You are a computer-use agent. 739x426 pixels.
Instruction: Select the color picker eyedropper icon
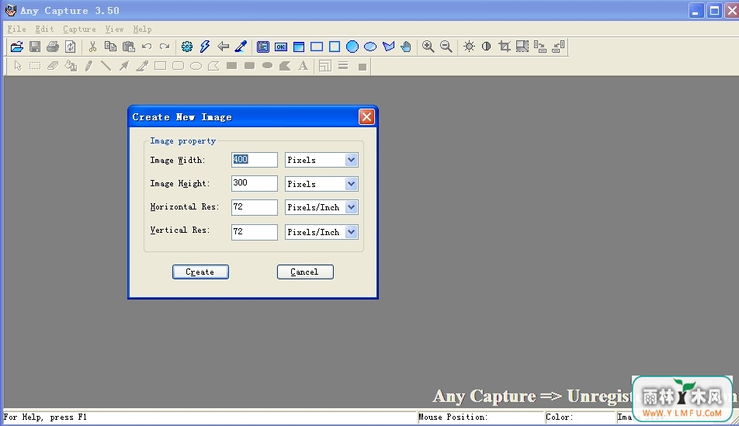(x=241, y=47)
